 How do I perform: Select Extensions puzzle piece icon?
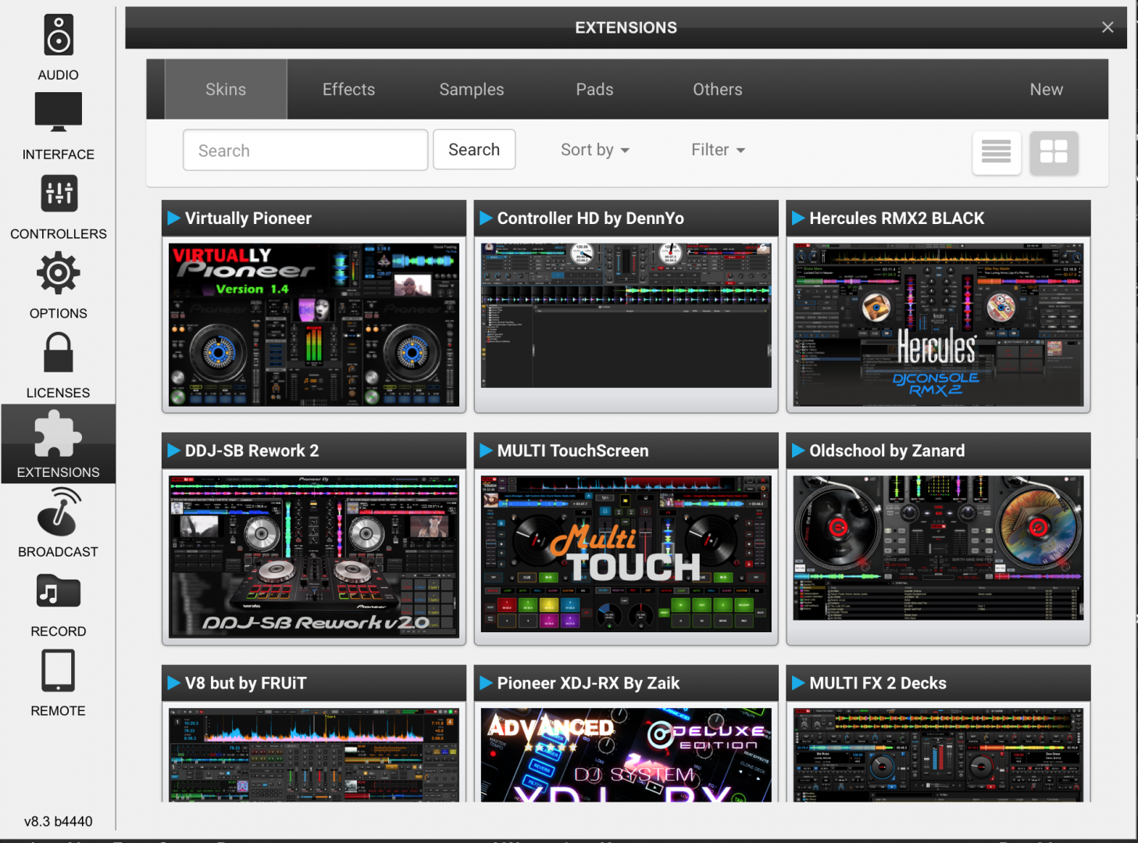click(x=59, y=432)
